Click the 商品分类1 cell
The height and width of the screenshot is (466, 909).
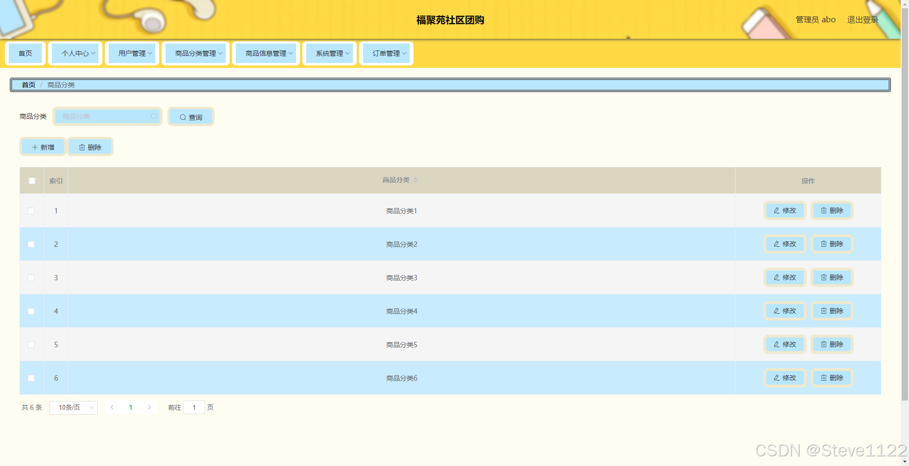coord(402,211)
